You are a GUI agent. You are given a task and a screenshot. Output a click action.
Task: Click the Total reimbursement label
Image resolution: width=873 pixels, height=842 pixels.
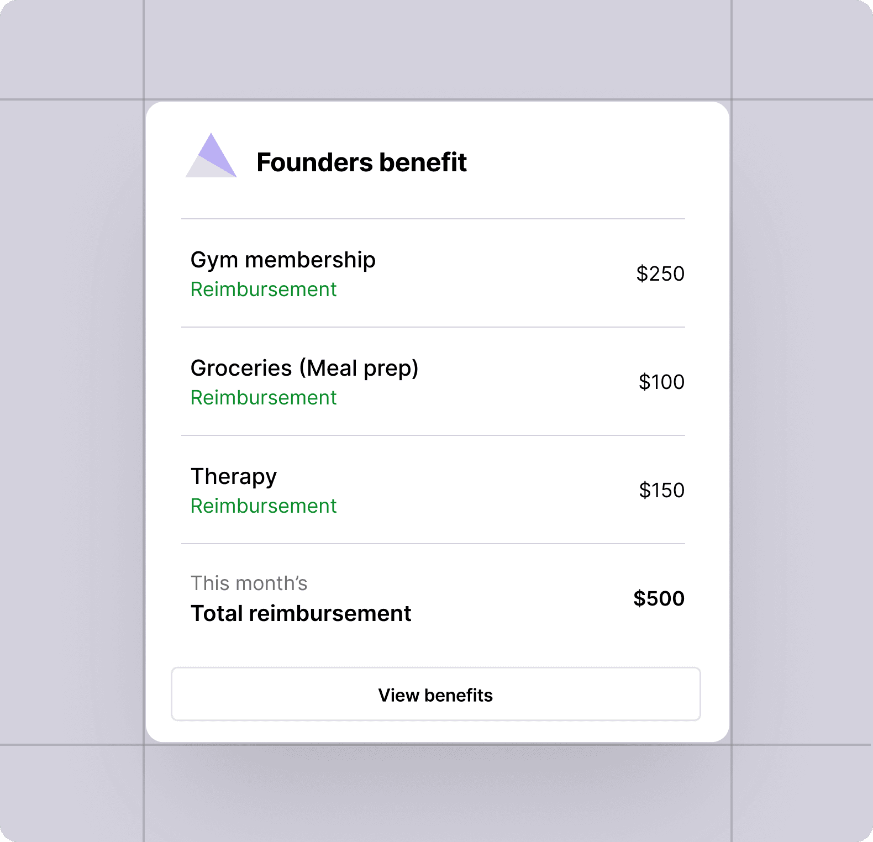pos(301,613)
